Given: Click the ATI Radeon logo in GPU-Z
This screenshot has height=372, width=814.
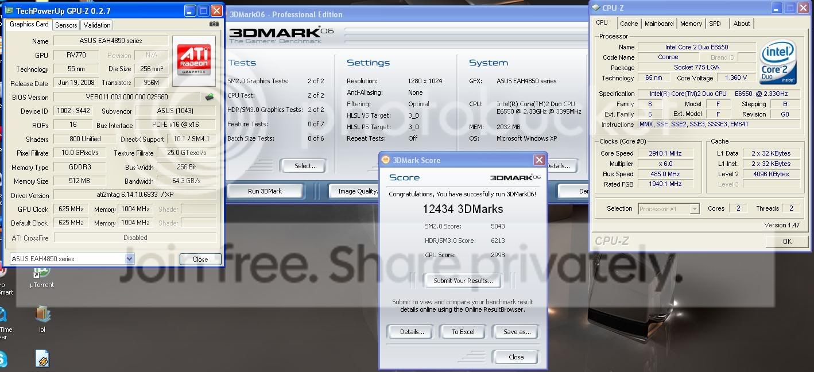Looking at the screenshot, I should [x=194, y=61].
